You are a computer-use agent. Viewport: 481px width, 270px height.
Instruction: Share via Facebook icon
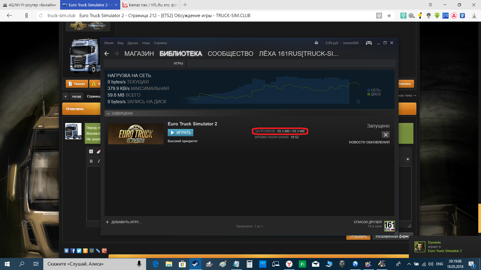click(x=73, y=251)
